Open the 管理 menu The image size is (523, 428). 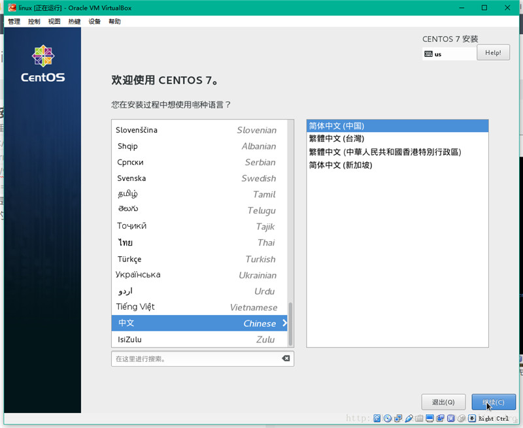14,22
